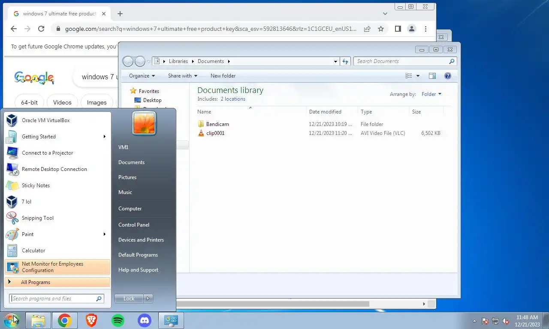Click the Lock button
549x329 pixels.
(x=129, y=299)
